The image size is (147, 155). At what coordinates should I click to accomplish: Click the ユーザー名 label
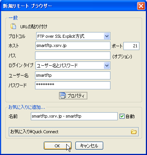tap(18, 76)
